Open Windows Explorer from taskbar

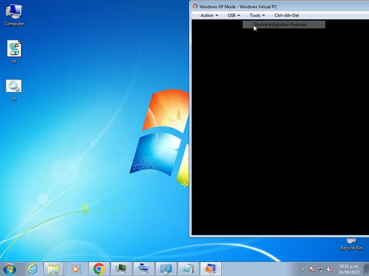coord(53,269)
